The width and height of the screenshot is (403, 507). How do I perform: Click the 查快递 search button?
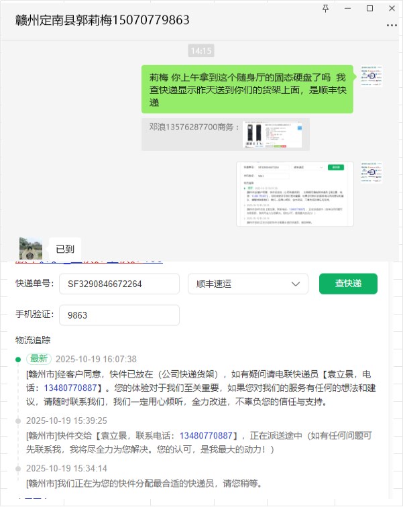[x=348, y=284]
